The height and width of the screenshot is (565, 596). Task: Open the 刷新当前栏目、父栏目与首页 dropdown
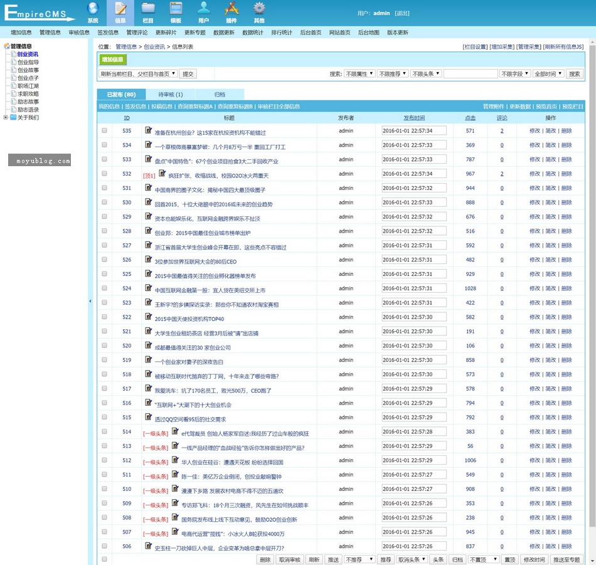click(138, 74)
